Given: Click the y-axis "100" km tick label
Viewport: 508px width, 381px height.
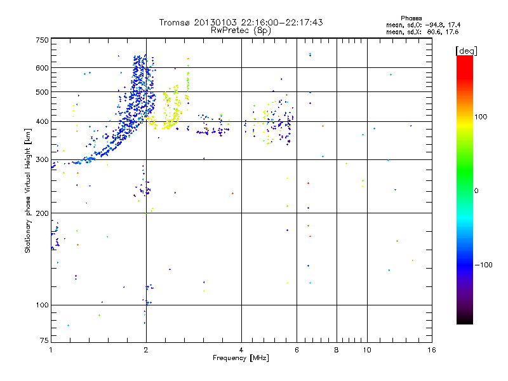Looking at the screenshot, I should tap(42, 305).
